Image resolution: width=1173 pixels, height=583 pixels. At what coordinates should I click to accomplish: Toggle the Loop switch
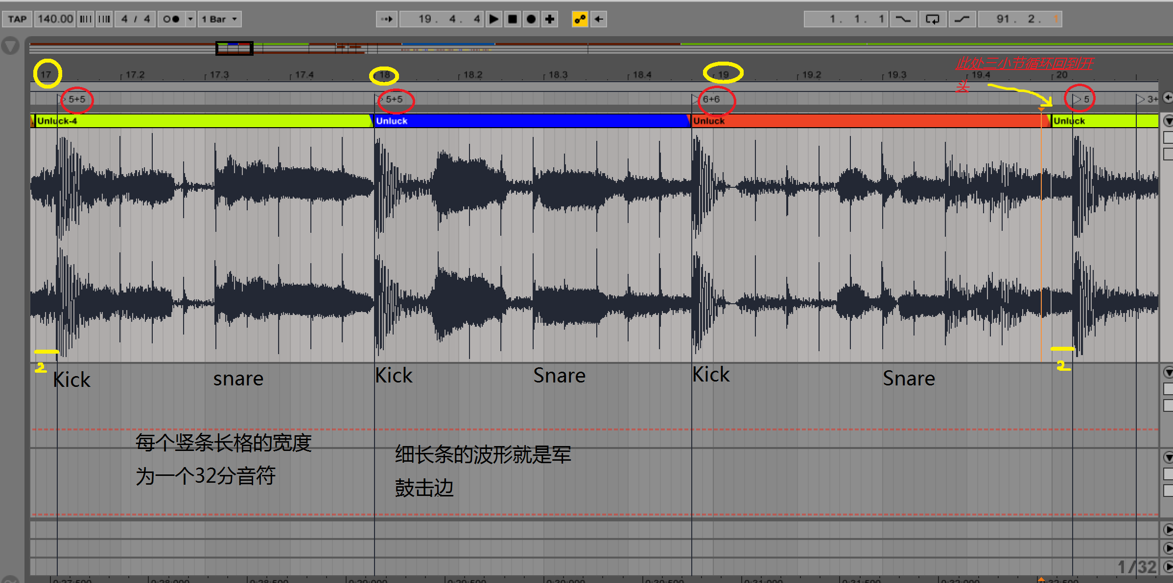click(x=932, y=19)
